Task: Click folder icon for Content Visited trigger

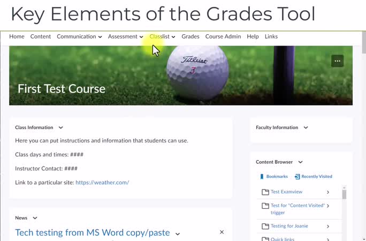Action: [265, 206]
